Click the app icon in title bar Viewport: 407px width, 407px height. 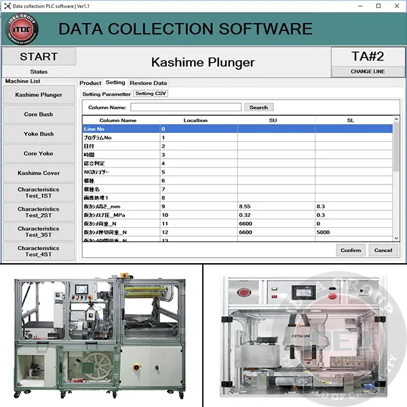coord(7,6)
